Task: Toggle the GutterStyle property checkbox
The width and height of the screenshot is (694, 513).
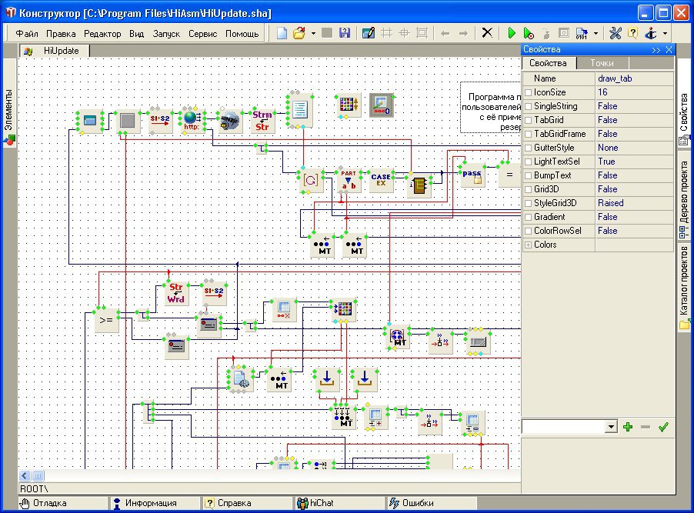Action: [528, 148]
